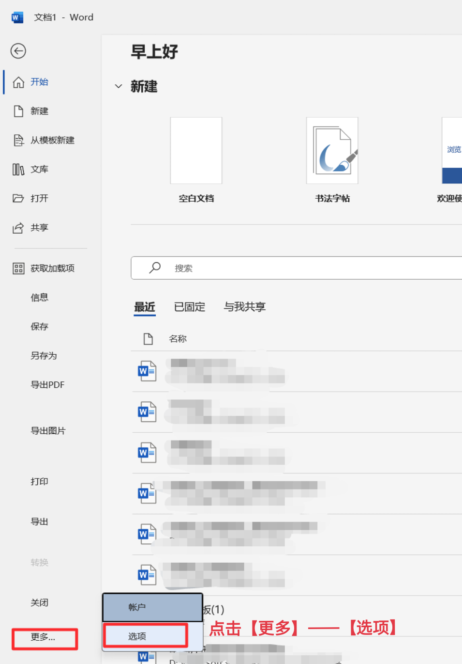Click the document icon column header beside 名称
The image size is (462, 664).
149,339
